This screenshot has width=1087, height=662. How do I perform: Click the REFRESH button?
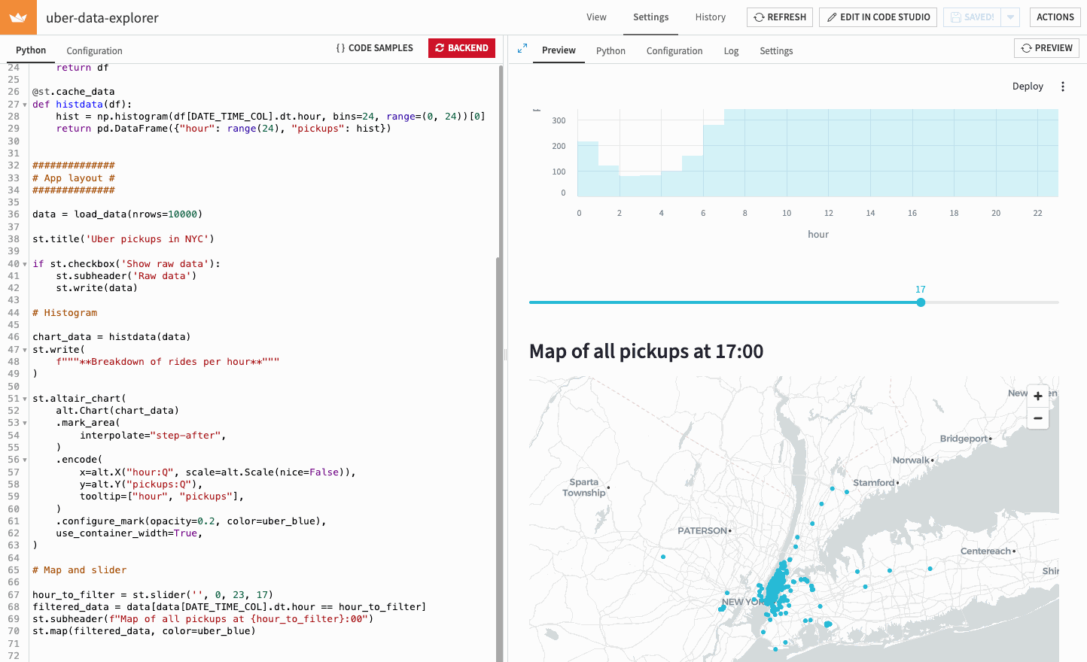[780, 17]
